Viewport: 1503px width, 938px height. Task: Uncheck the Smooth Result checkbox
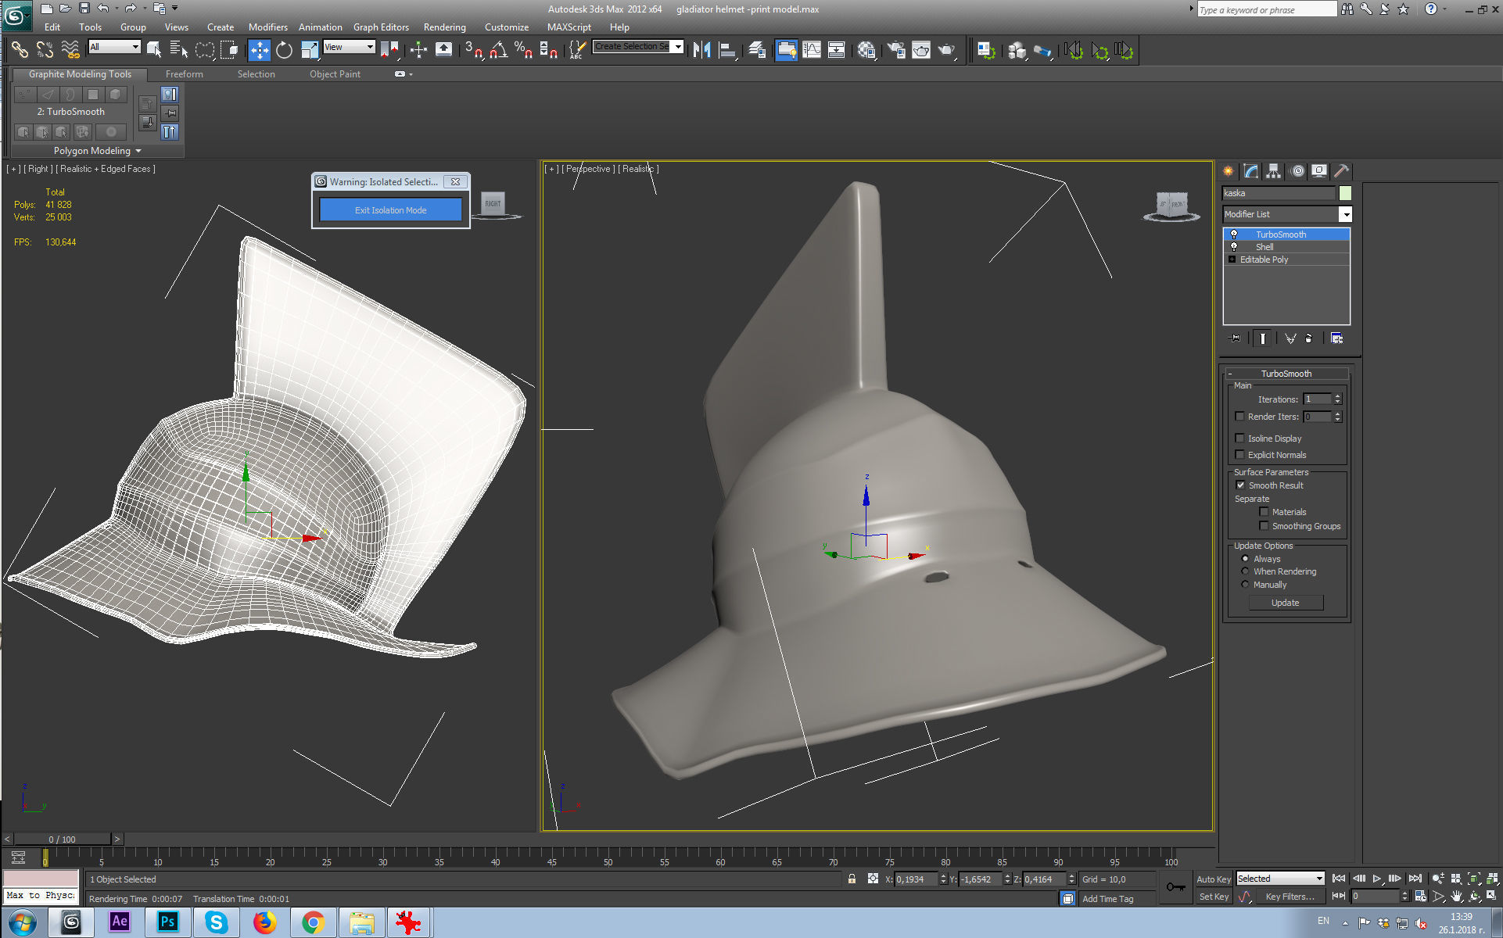[1240, 485]
